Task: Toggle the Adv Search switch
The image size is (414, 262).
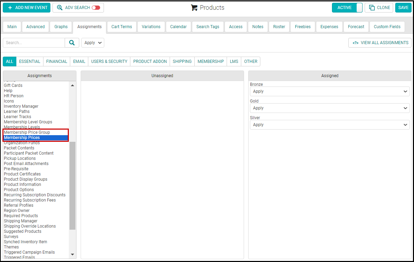Action: [96, 8]
